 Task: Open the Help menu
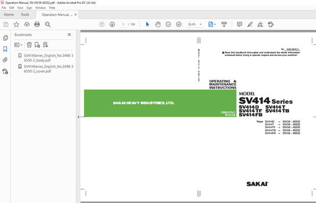(x=52, y=8)
